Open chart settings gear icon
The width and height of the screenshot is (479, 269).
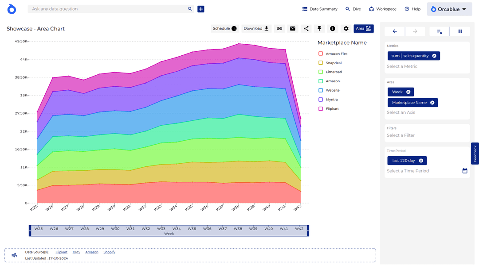pos(346,29)
